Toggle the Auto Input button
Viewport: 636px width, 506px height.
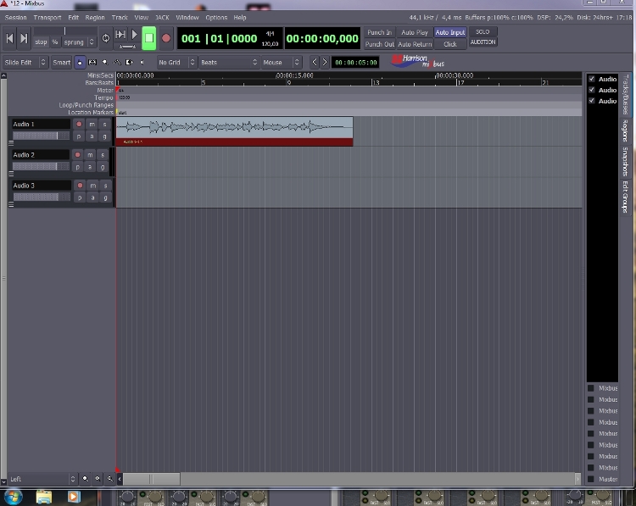(x=450, y=32)
